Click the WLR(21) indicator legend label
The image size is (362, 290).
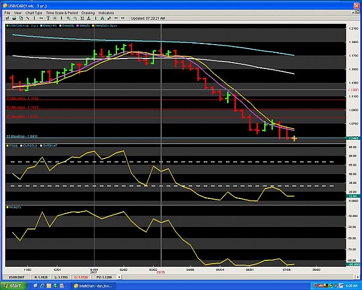click(15, 207)
